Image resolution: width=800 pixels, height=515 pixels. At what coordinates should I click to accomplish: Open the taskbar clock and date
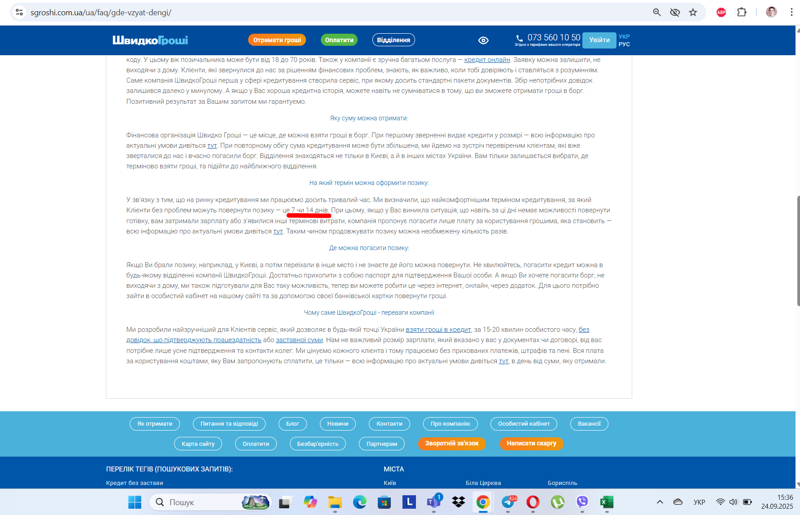[777, 502]
